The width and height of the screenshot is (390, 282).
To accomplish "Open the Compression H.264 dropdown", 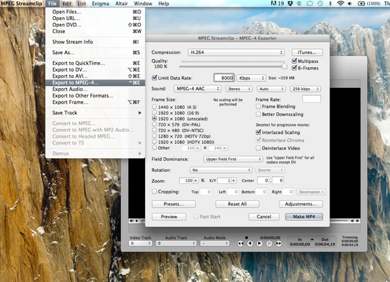I will (236, 52).
